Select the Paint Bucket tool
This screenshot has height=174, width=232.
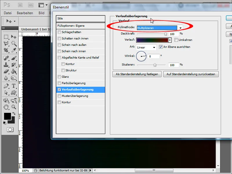14,71
